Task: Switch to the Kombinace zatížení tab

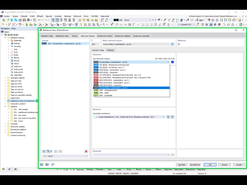Action: click(123, 36)
